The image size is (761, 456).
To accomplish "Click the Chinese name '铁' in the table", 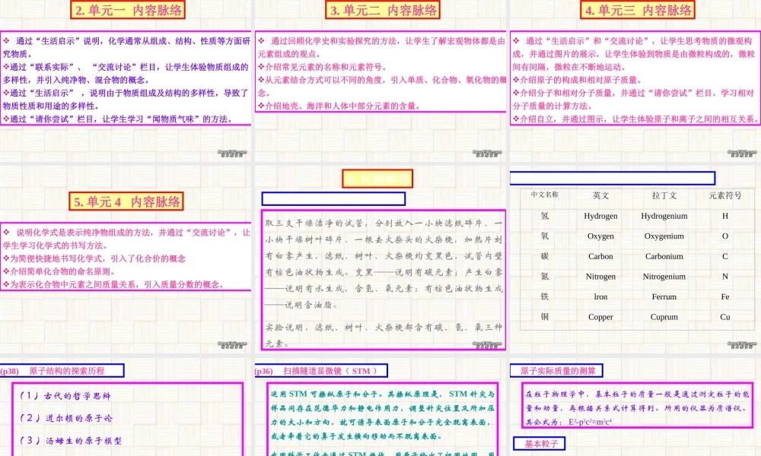I will [545, 296].
